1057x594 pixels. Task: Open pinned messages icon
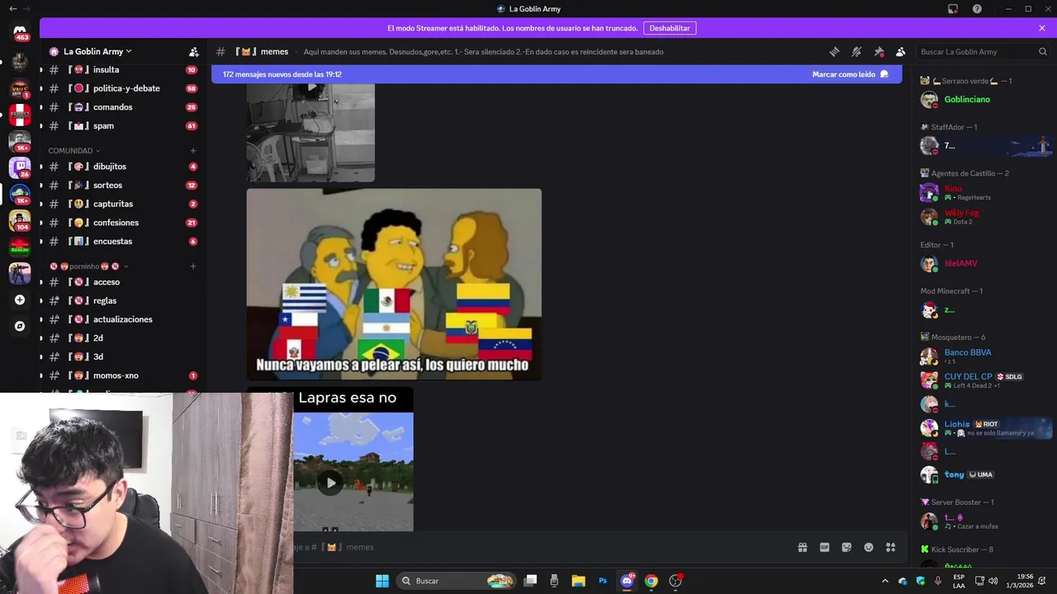[879, 51]
